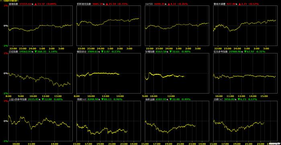This screenshot has height=145, width=281.
Task: Select the 道瓊指數 title label
Action: [13, 4]
